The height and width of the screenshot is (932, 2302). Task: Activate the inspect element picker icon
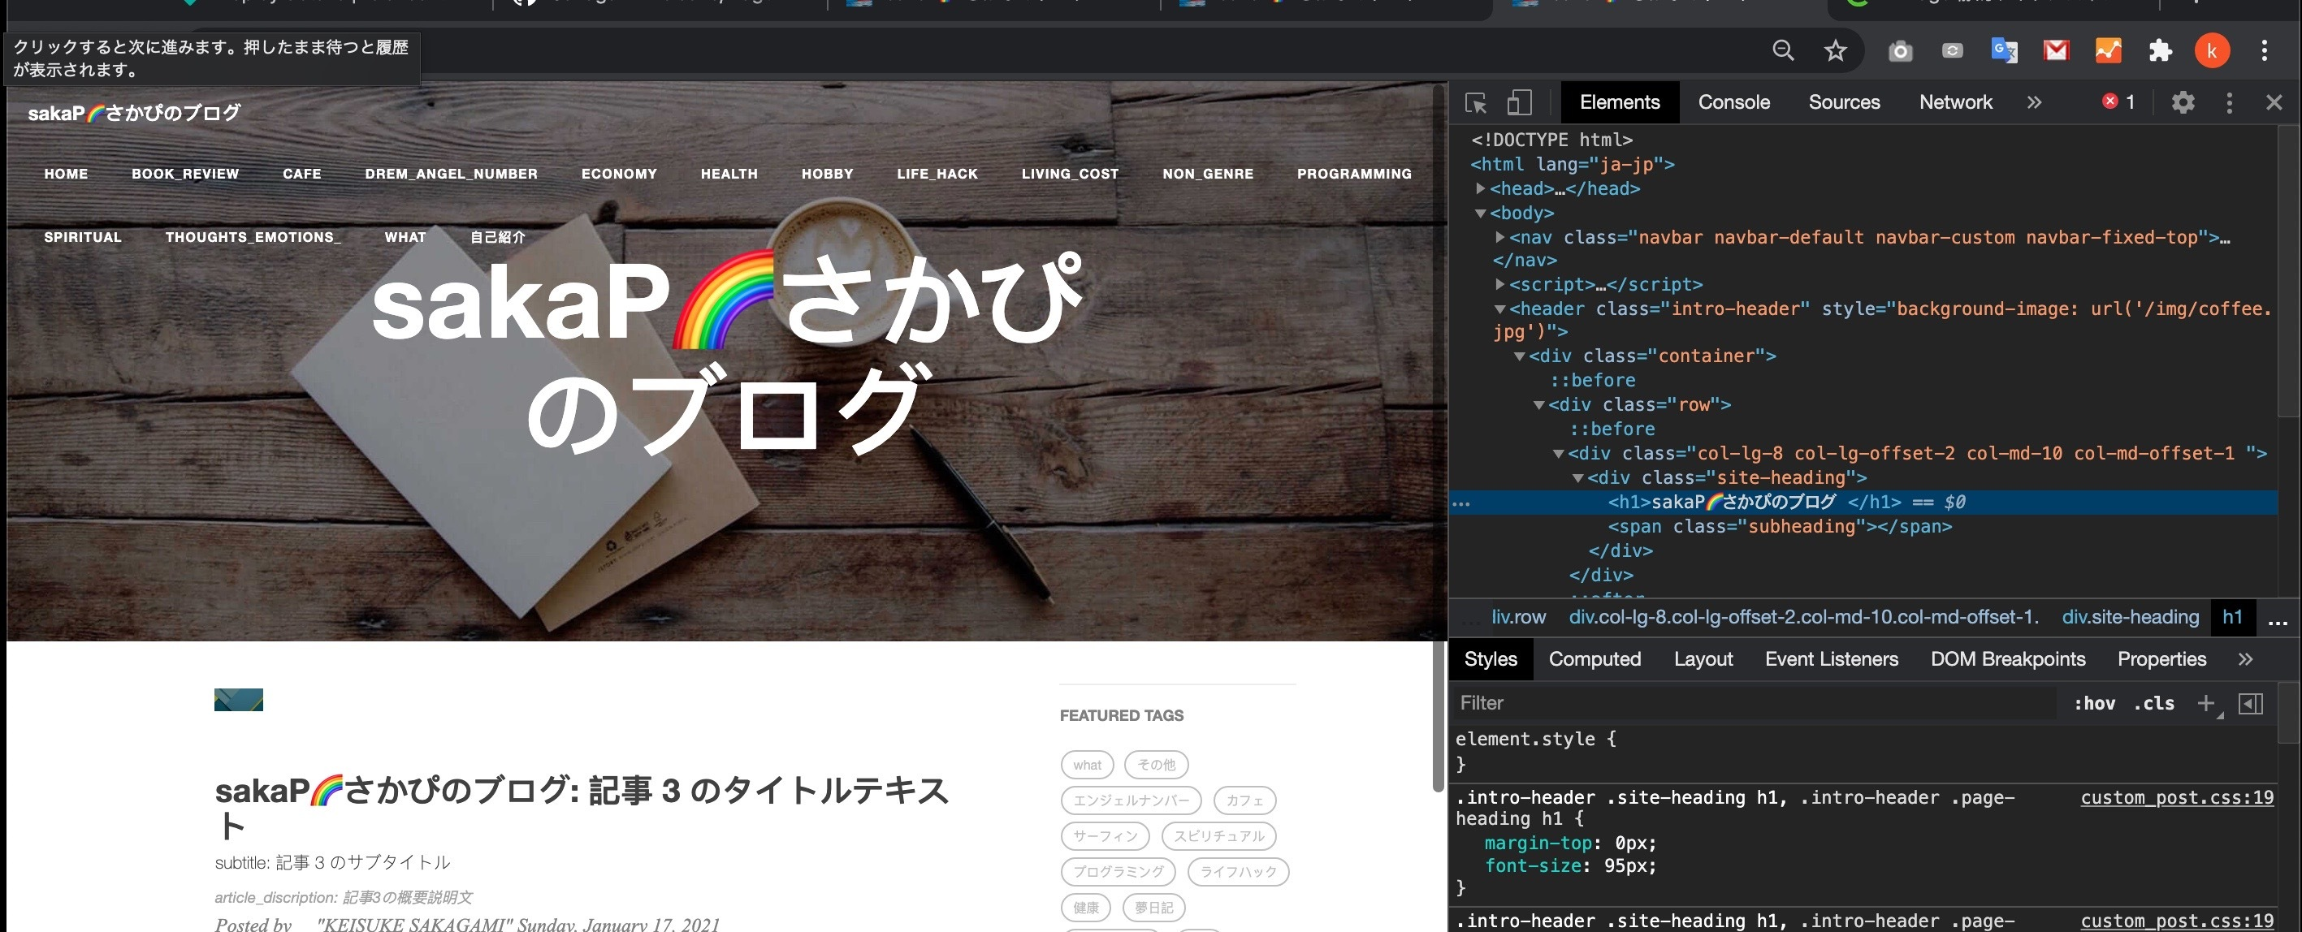(1475, 103)
